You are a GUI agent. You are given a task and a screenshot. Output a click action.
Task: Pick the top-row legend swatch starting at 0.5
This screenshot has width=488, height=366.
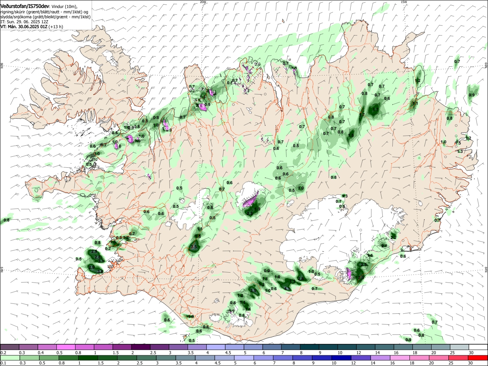pyautogui.click(x=66, y=347)
